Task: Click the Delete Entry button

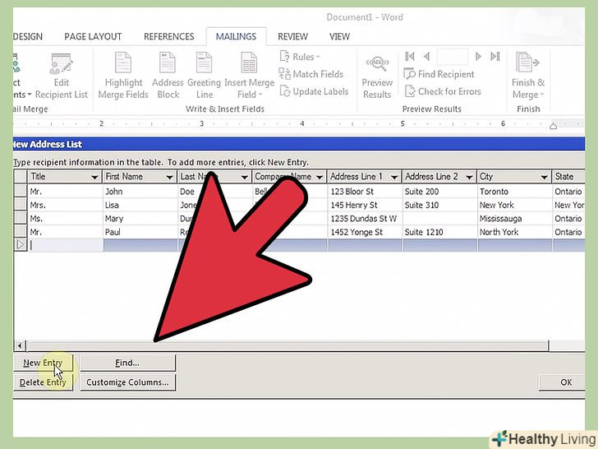Action: point(44,382)
